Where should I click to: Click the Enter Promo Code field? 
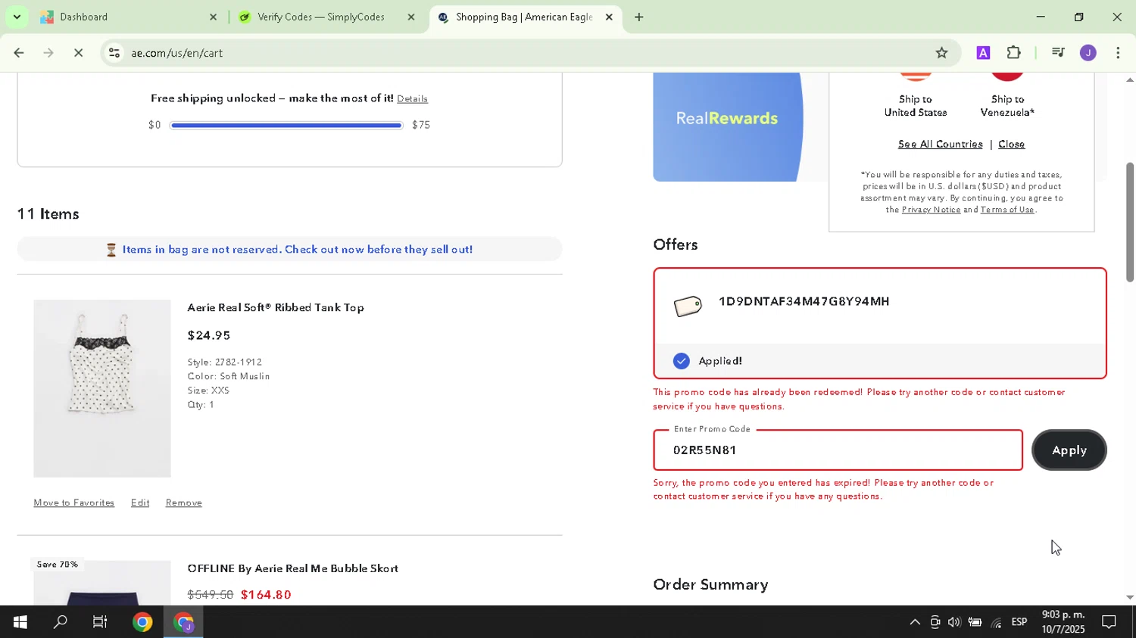pyautogui.click(x=838, y=450)
